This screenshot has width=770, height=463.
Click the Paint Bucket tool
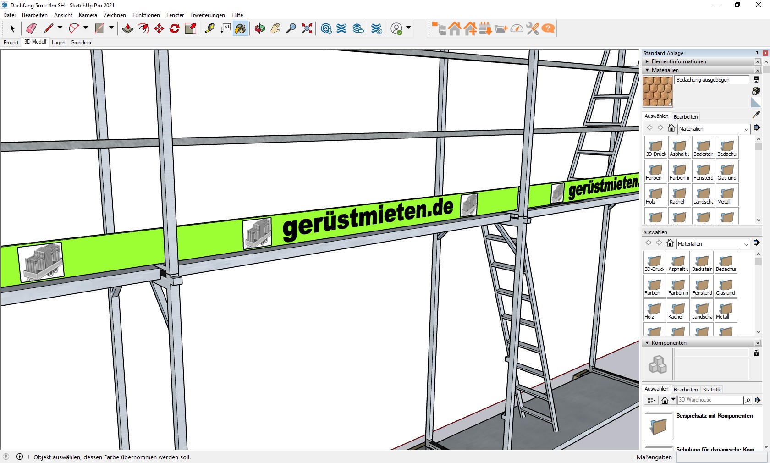[x=241, y=28]
